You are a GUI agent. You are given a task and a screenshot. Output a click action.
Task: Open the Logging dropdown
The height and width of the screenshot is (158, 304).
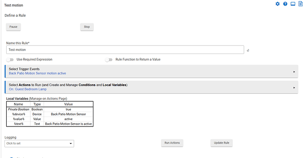pyautogui.click(x=39, y=144)
